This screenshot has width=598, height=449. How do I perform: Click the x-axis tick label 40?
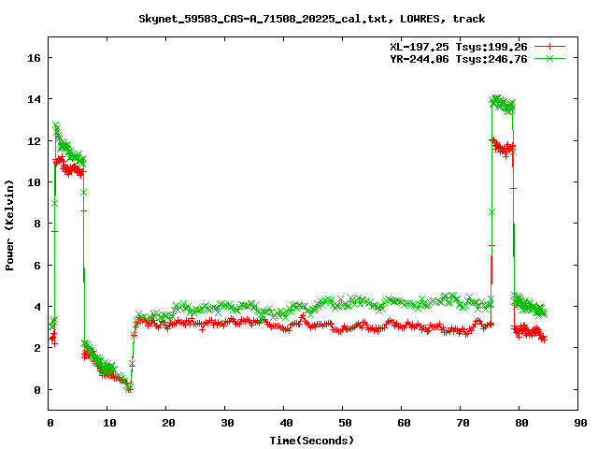tap(286, 423)
